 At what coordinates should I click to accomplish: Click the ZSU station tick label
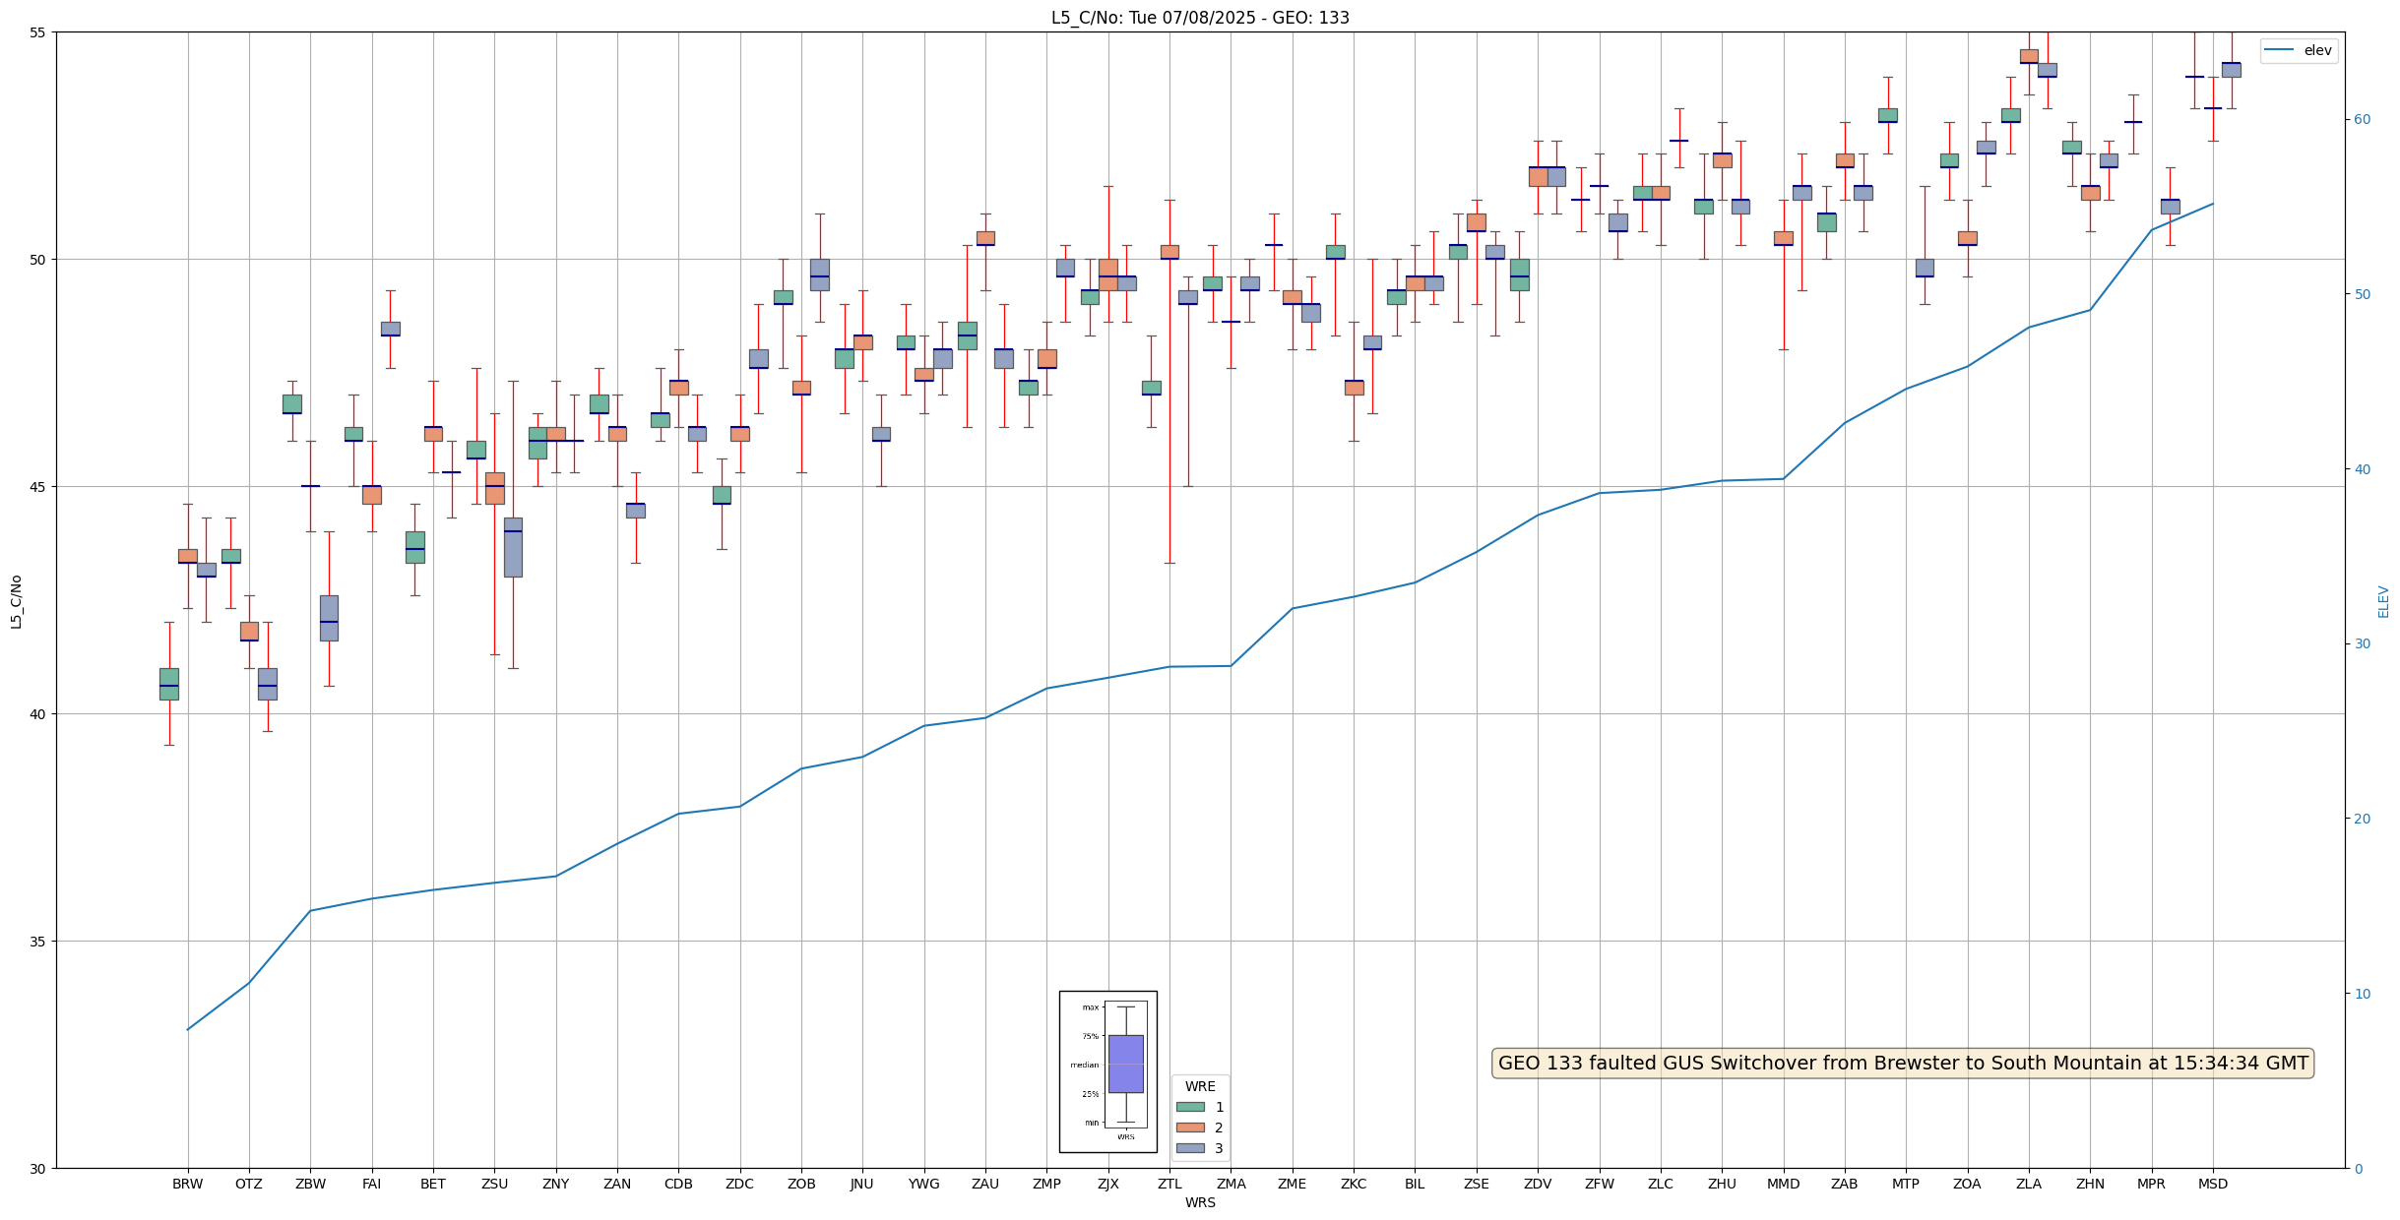494,1184
